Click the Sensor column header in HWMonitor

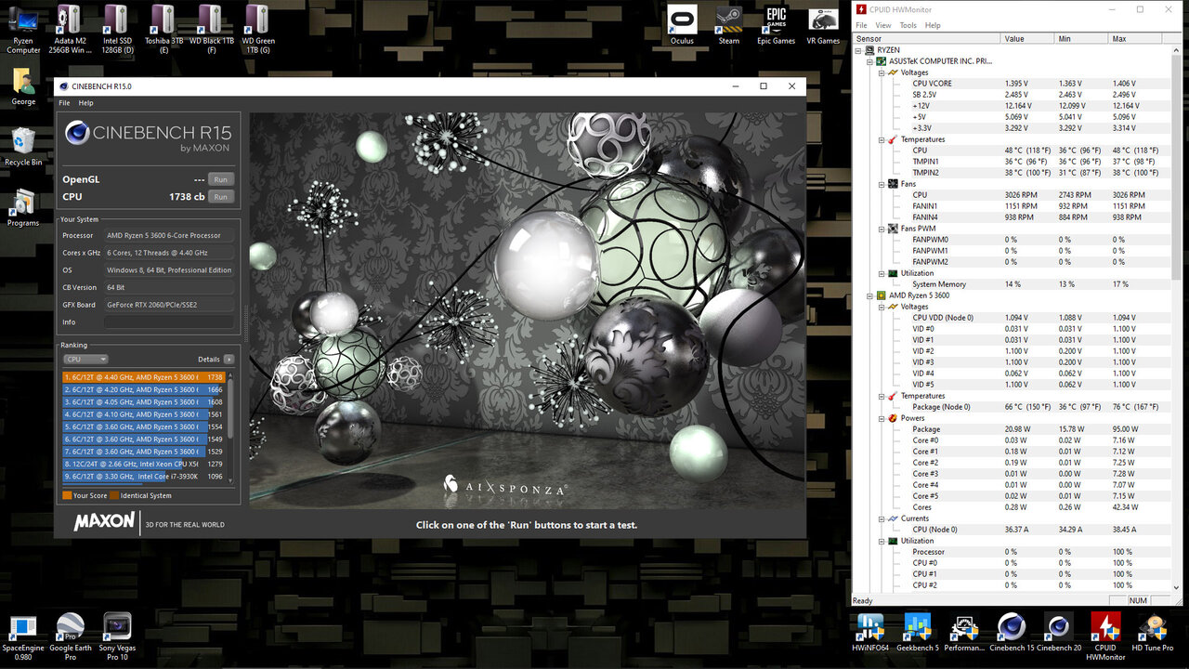(927, 39)
